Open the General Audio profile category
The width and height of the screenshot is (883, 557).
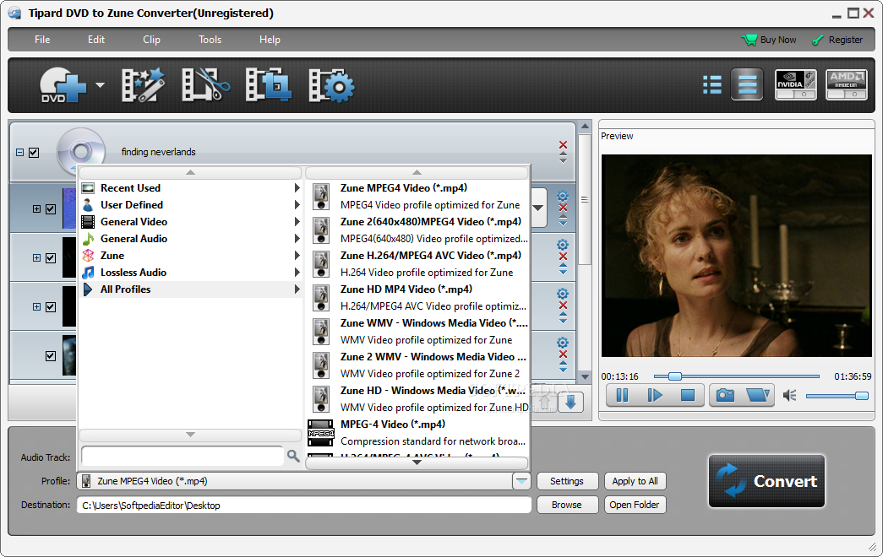tap(191, 239)
